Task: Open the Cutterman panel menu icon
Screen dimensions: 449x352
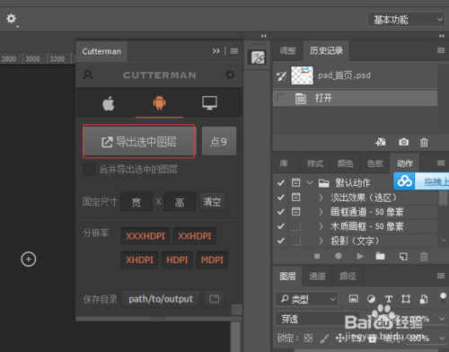Action: pyautogui.click(x=234, y=51)
